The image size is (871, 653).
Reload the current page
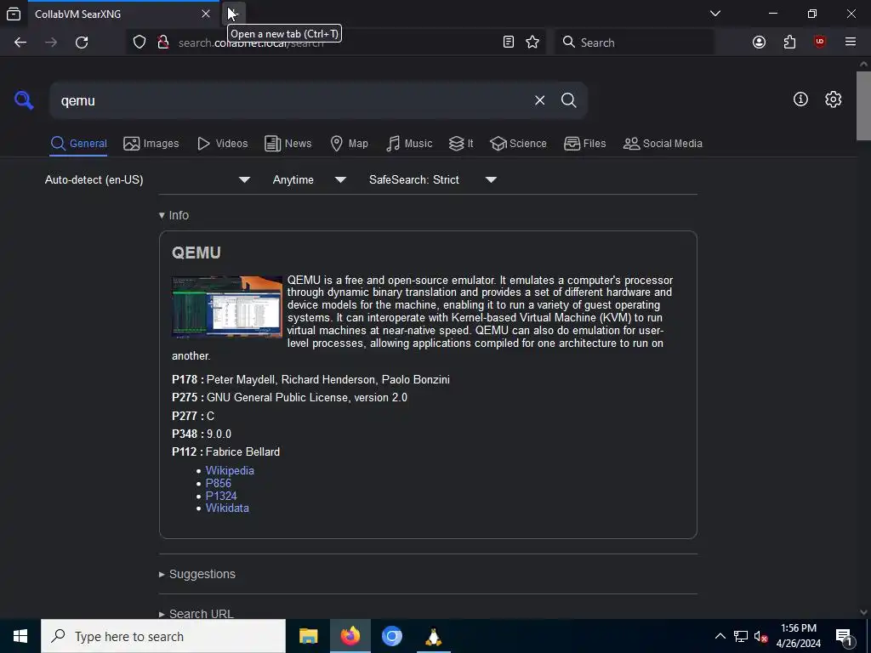tap(82, 43)
